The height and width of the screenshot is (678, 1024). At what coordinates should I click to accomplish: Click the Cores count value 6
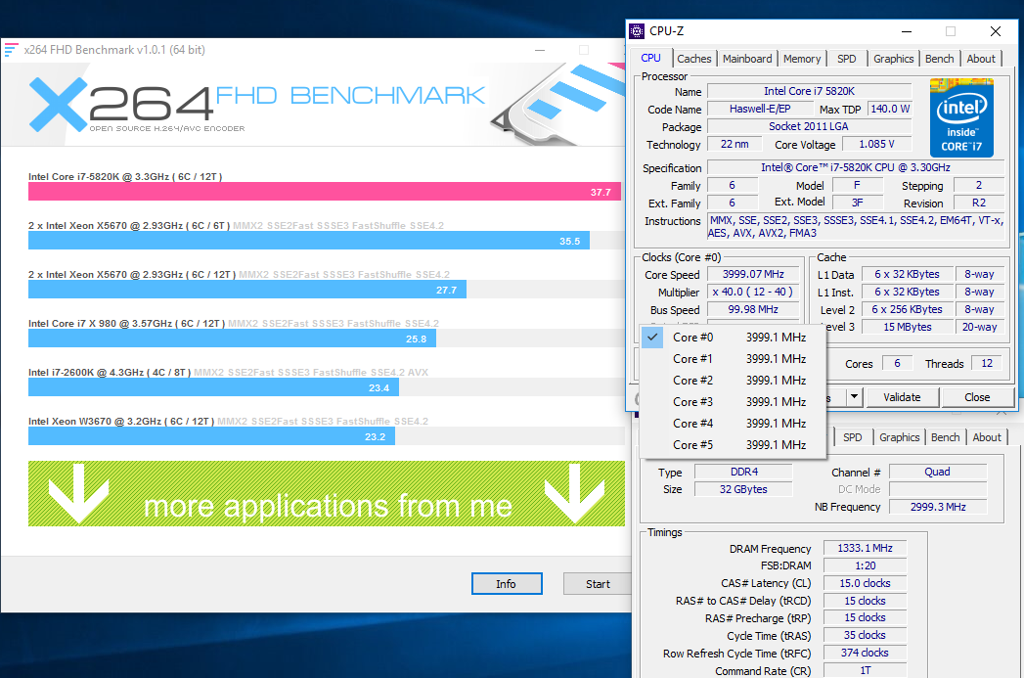click(897, 364)
